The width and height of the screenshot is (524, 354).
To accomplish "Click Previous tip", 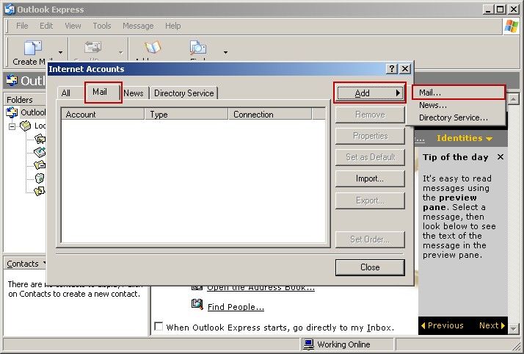I will (443, 325).
